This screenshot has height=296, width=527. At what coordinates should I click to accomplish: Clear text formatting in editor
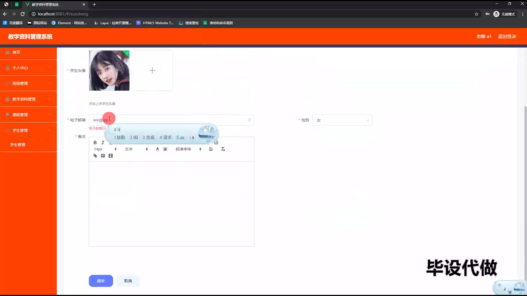click(223, 149)
